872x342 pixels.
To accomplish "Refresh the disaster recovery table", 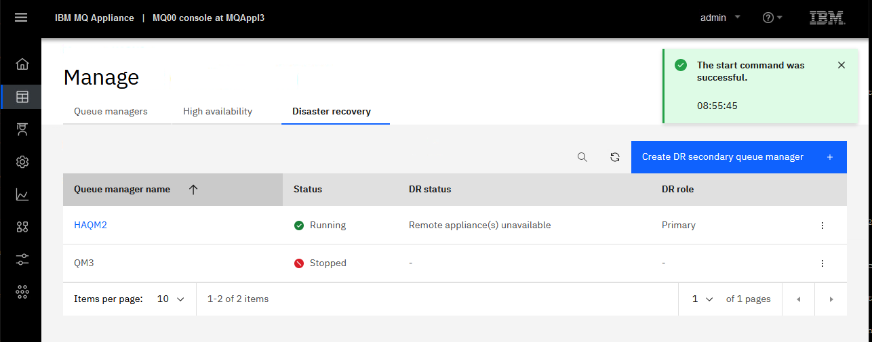I will click(615, 157).
